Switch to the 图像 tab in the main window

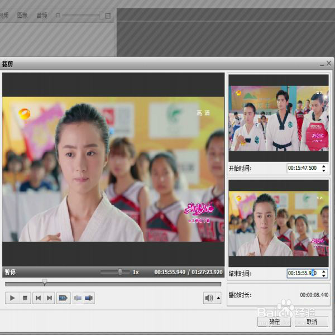point(22,16)
